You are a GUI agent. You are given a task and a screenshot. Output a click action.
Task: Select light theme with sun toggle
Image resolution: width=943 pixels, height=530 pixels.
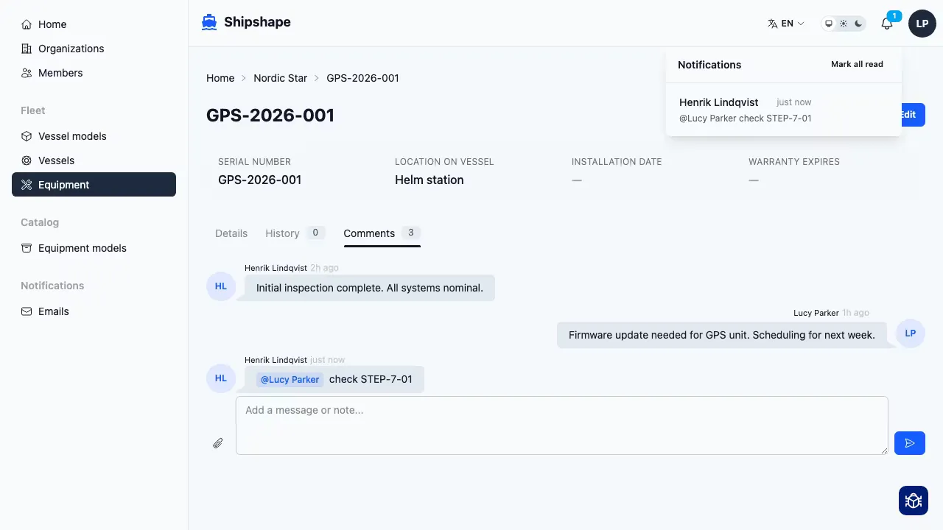[x=844, y=24]
